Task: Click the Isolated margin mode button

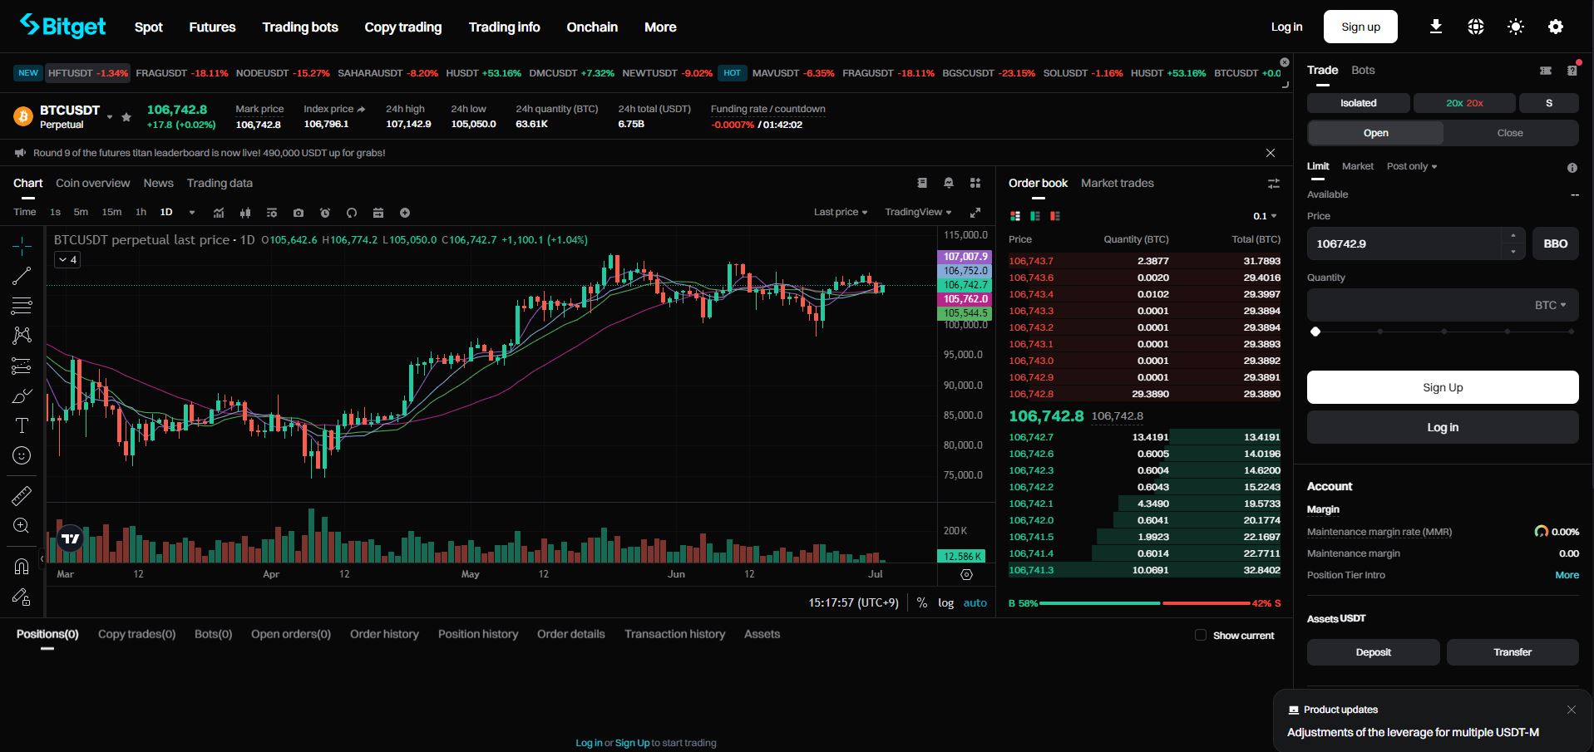Action: [1359, 103]
